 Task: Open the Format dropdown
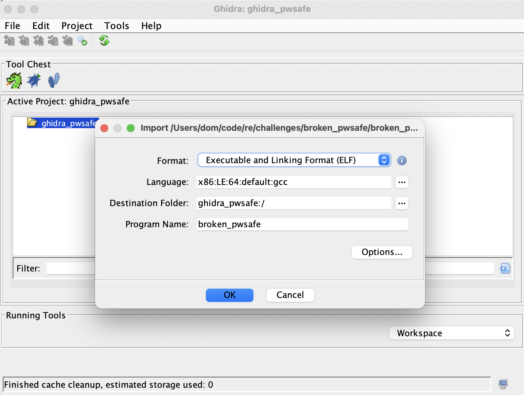(294, 160)
